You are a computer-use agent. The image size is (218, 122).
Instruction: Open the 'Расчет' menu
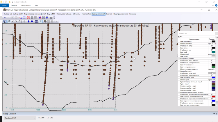(x=109, y=14)
